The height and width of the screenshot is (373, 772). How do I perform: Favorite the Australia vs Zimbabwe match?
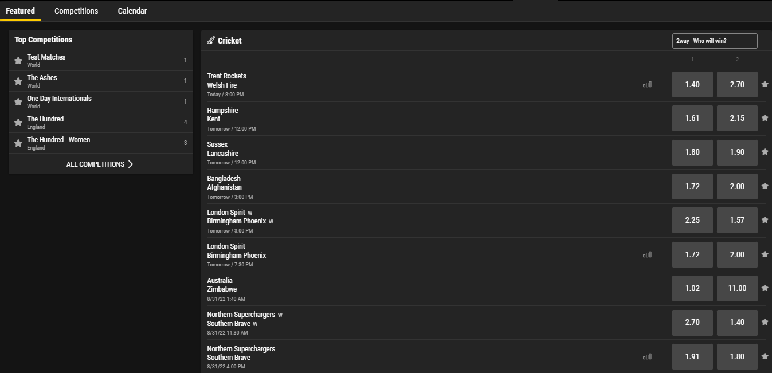(765, 288)
